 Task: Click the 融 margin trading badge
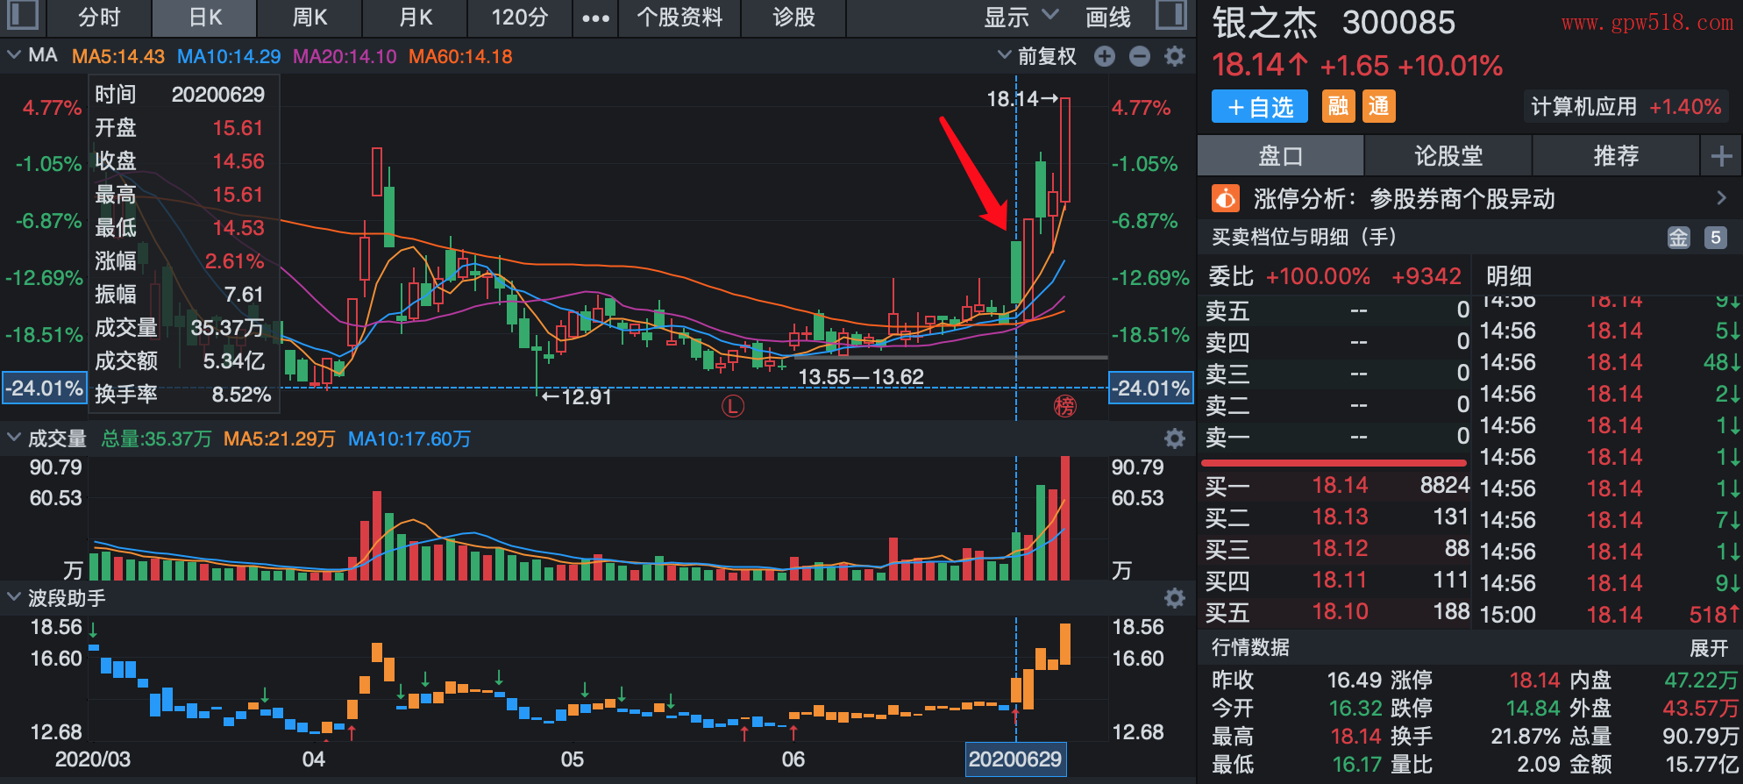[x=1338, y=107]
